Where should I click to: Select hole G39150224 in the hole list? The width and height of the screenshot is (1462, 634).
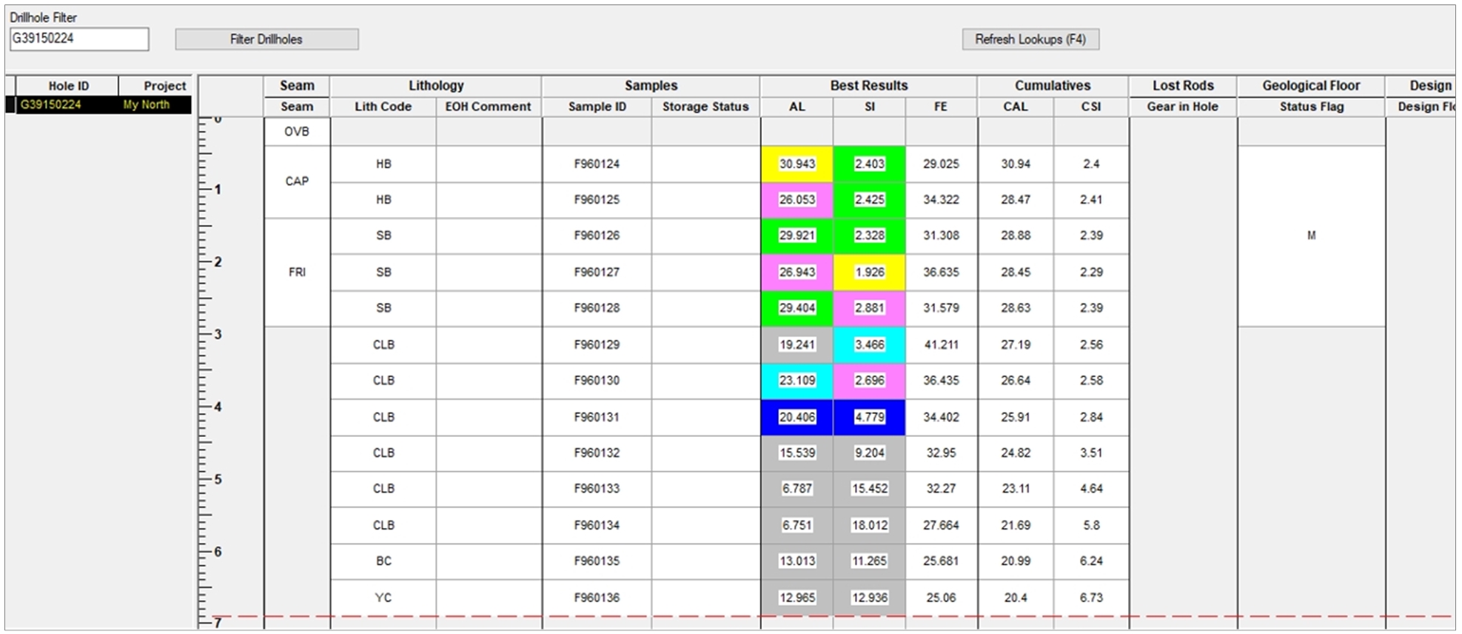coord(50,104)
